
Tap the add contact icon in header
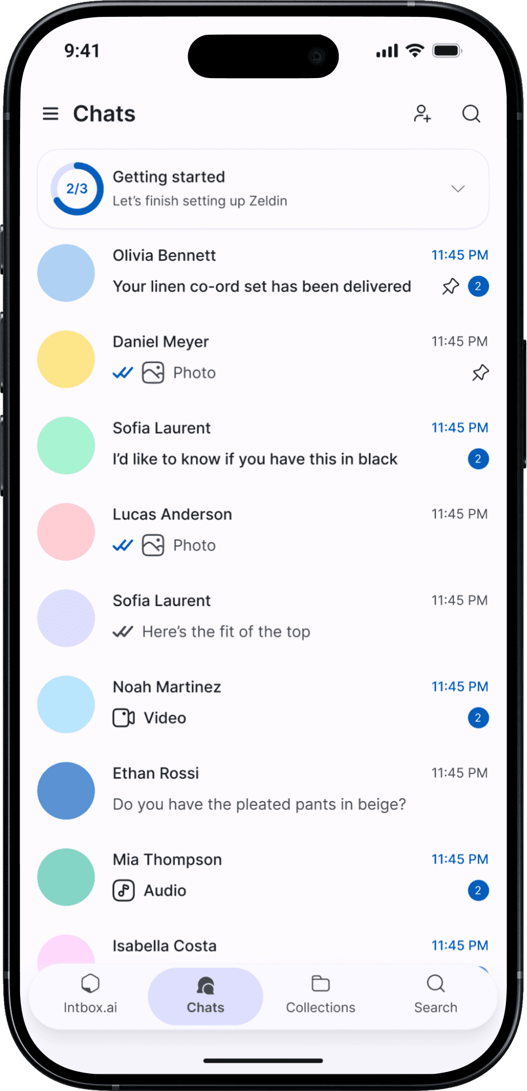pyautogui.click(x=422, y=114)
